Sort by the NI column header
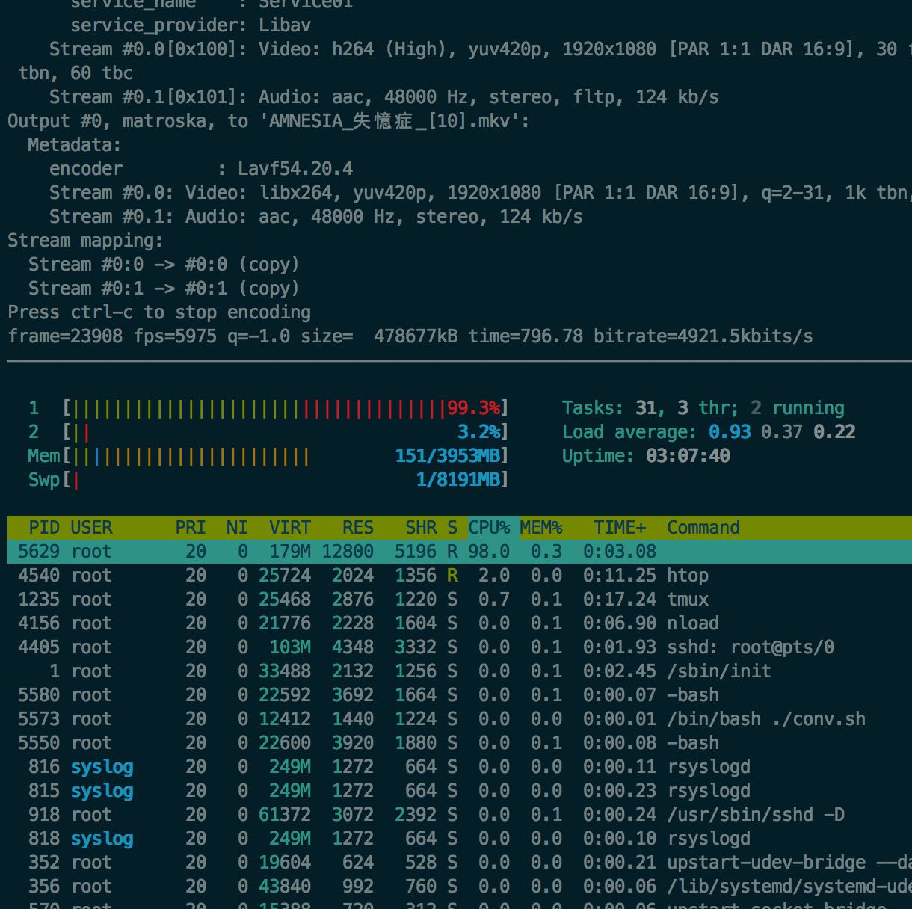Screen dimensions: 912x909 (x=237, y=528)
